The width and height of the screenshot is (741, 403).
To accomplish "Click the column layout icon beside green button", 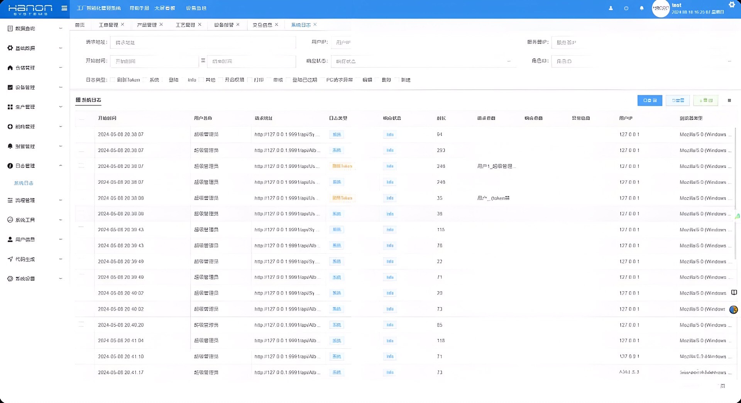I will [x=729, y=100].
